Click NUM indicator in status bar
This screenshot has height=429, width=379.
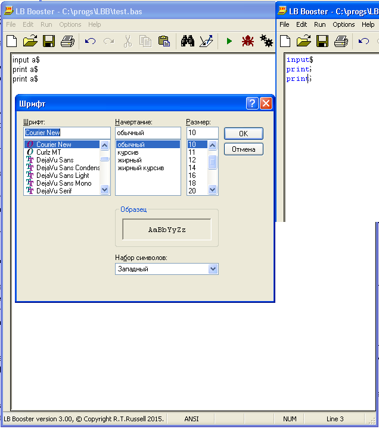290,419
